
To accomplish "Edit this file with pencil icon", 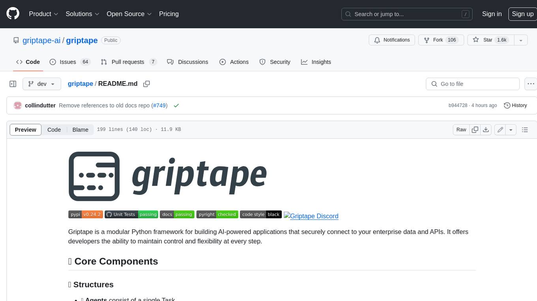I will click(x=500, y=130).
